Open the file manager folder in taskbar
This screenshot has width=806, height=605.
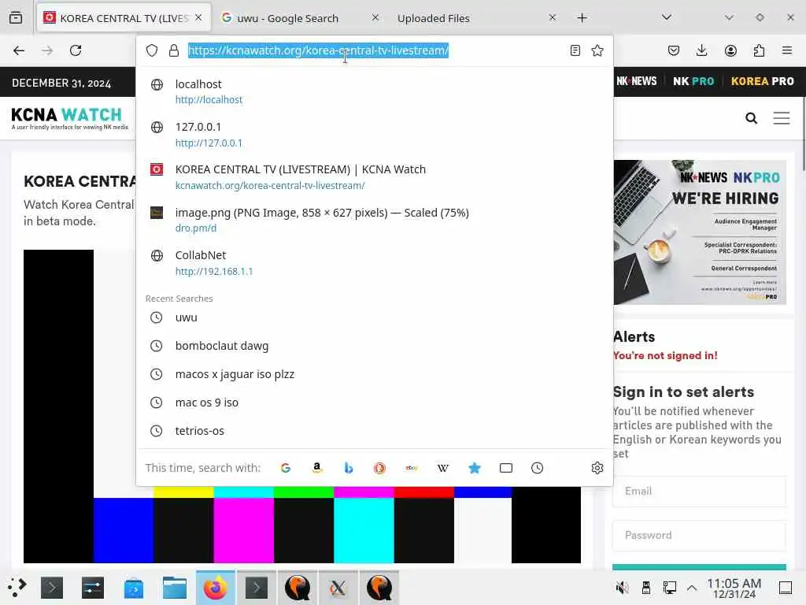(174, 588)
